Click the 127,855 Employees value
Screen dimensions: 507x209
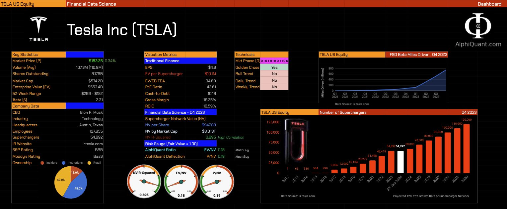pyautogui.click(x=96, y=131)
